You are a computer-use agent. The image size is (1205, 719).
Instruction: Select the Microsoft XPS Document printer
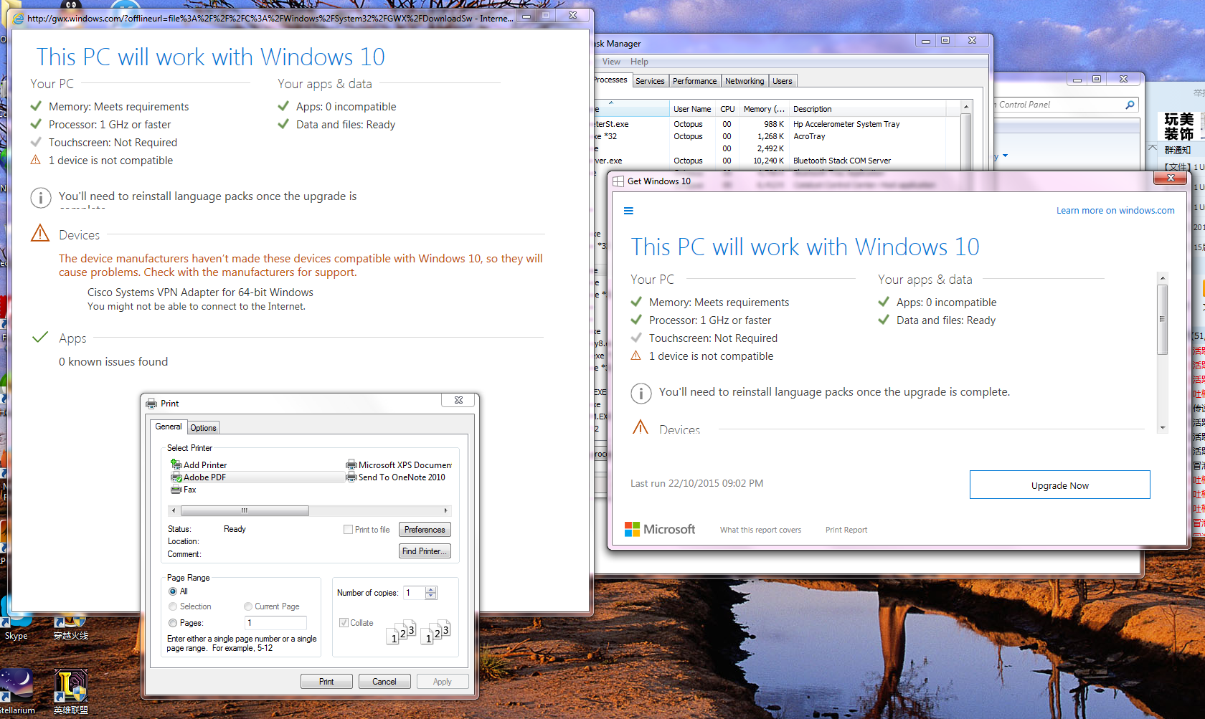coord(399,465)
